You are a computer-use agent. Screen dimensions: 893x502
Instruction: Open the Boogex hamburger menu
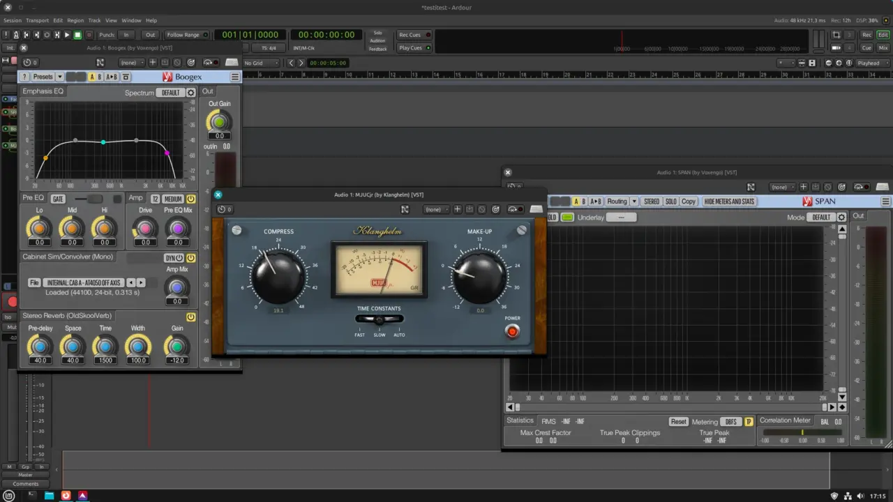tap(235, 77)
